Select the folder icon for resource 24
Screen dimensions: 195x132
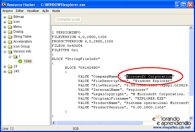point(10,66)
